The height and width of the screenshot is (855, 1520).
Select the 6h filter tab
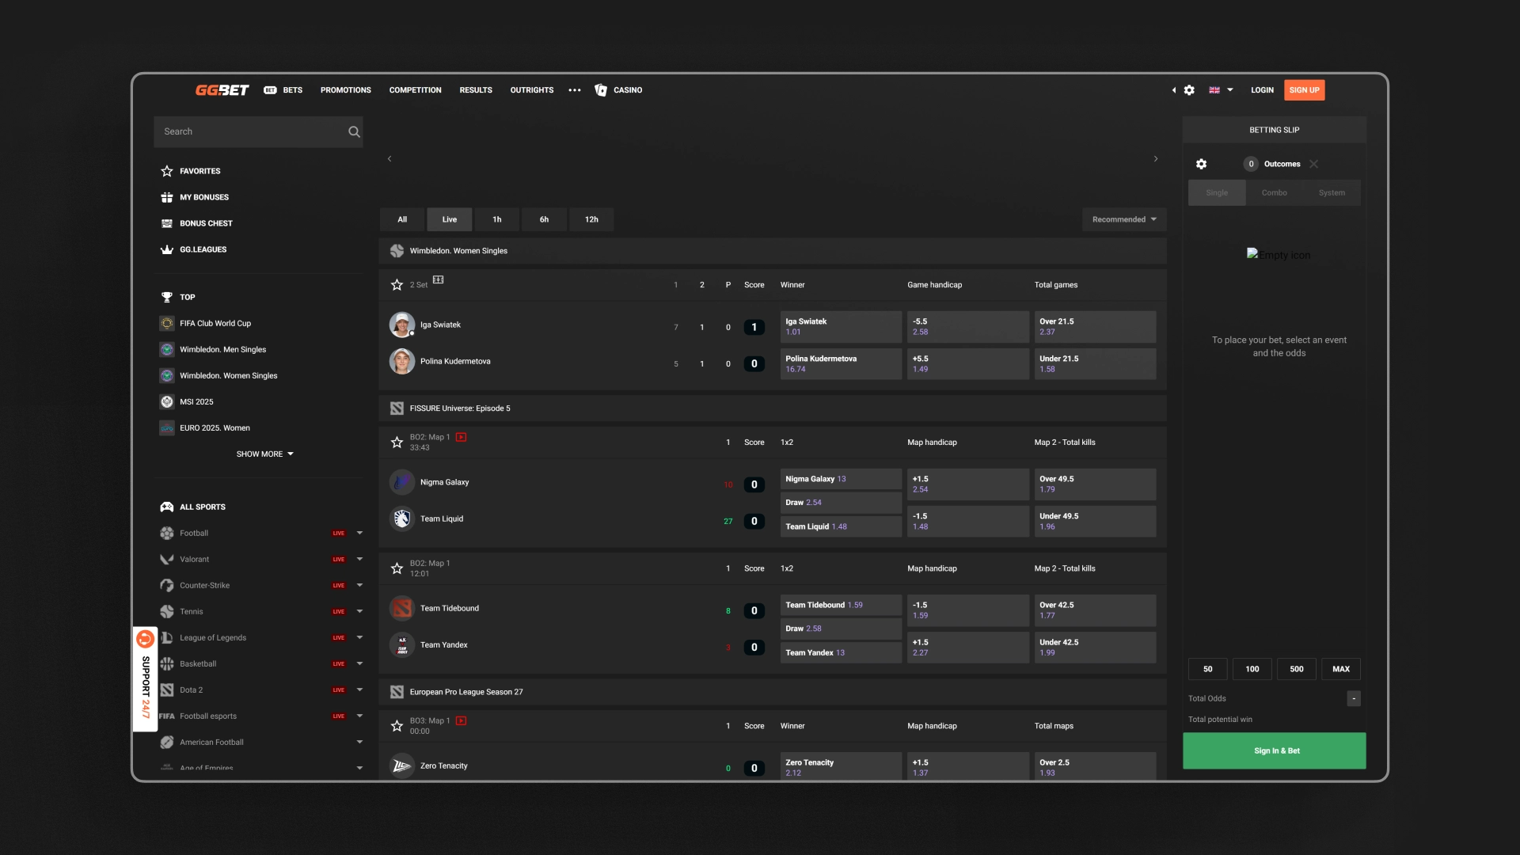click(545, 219)
